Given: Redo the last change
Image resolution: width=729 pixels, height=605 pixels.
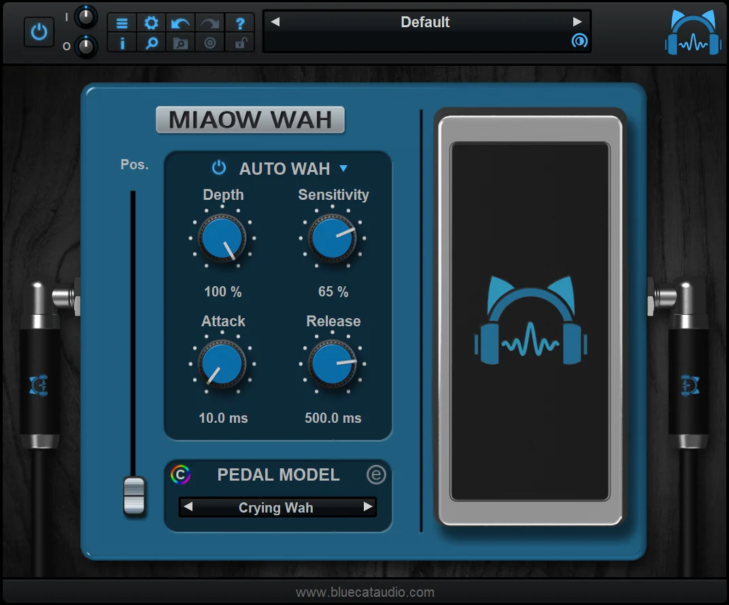Looking at the screenshot, I should (x=208, y=22).
